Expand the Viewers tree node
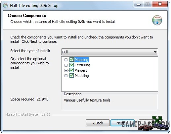The width and height of the screenshot is (171, 134). coord(66,70)
